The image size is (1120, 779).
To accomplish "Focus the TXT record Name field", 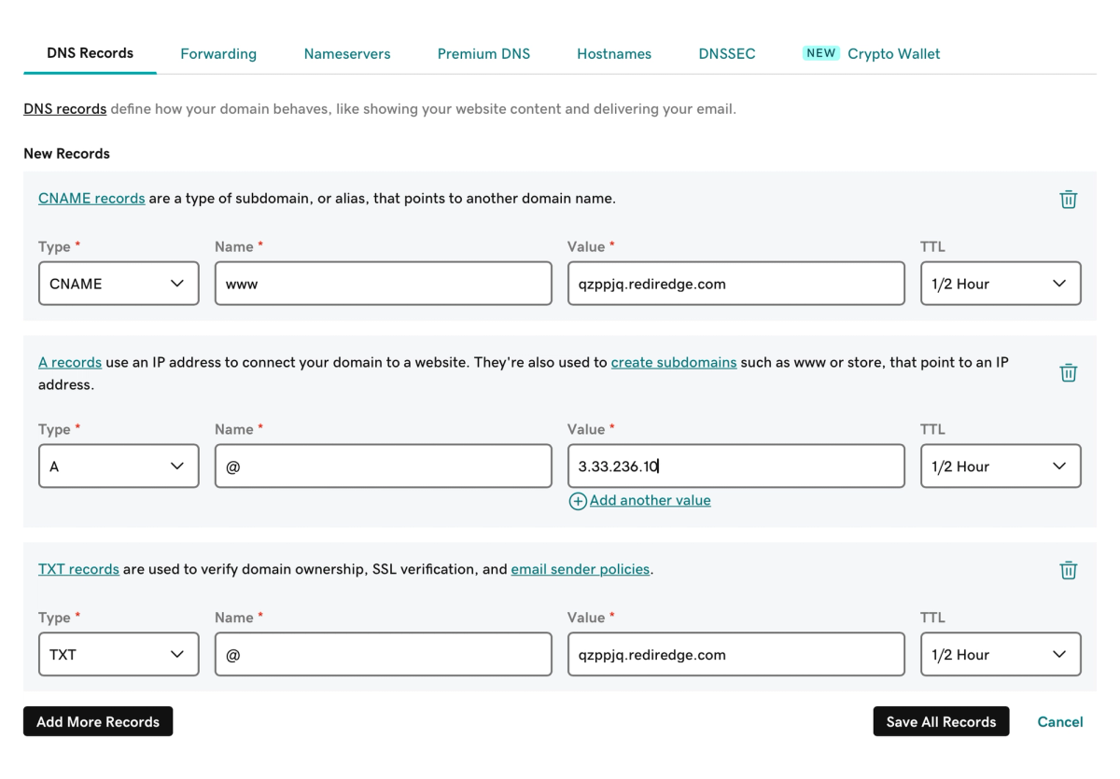I will pos(383,655).
